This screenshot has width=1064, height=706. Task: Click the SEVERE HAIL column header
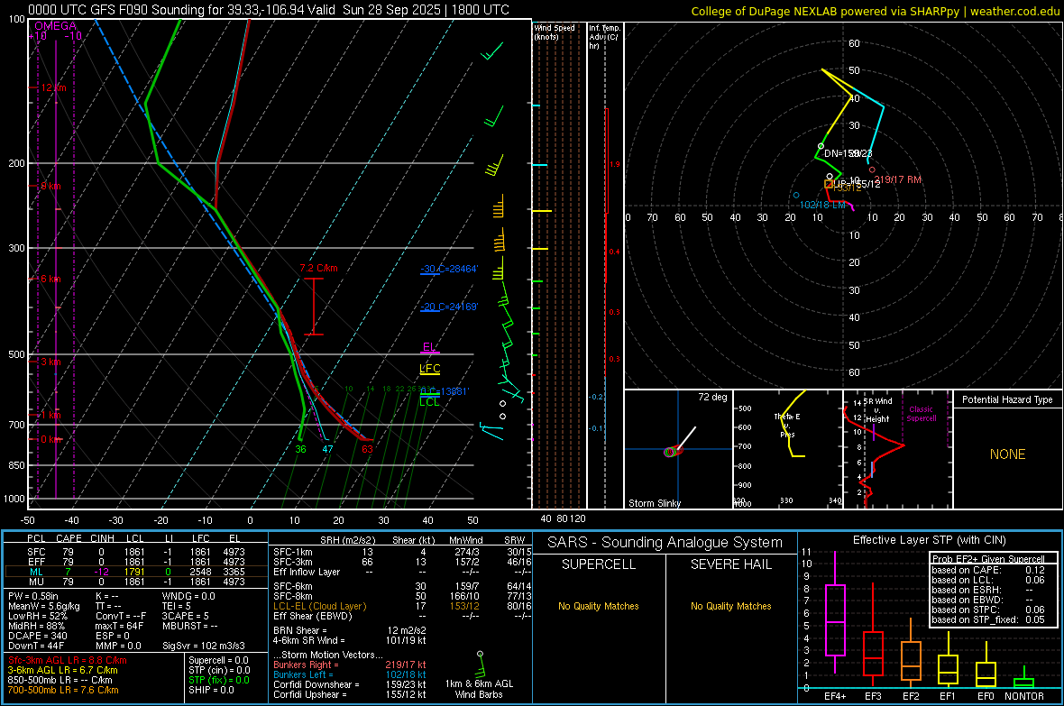(x=730, y=564)
